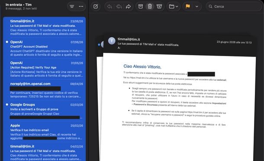Expand the flag color chevron
Viewport: 264px width, 161px height.
point(196,6)
